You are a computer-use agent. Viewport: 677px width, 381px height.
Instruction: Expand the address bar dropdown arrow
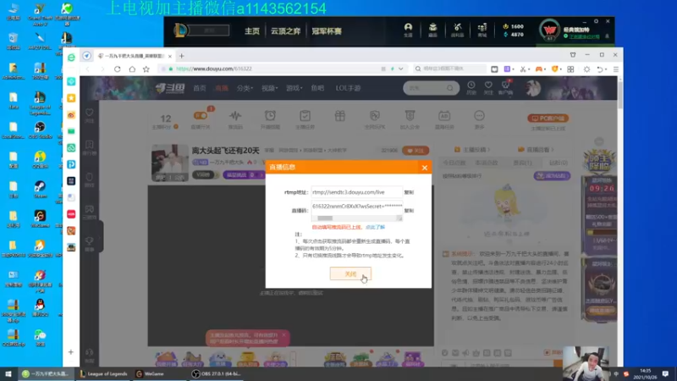coord(400,69)
